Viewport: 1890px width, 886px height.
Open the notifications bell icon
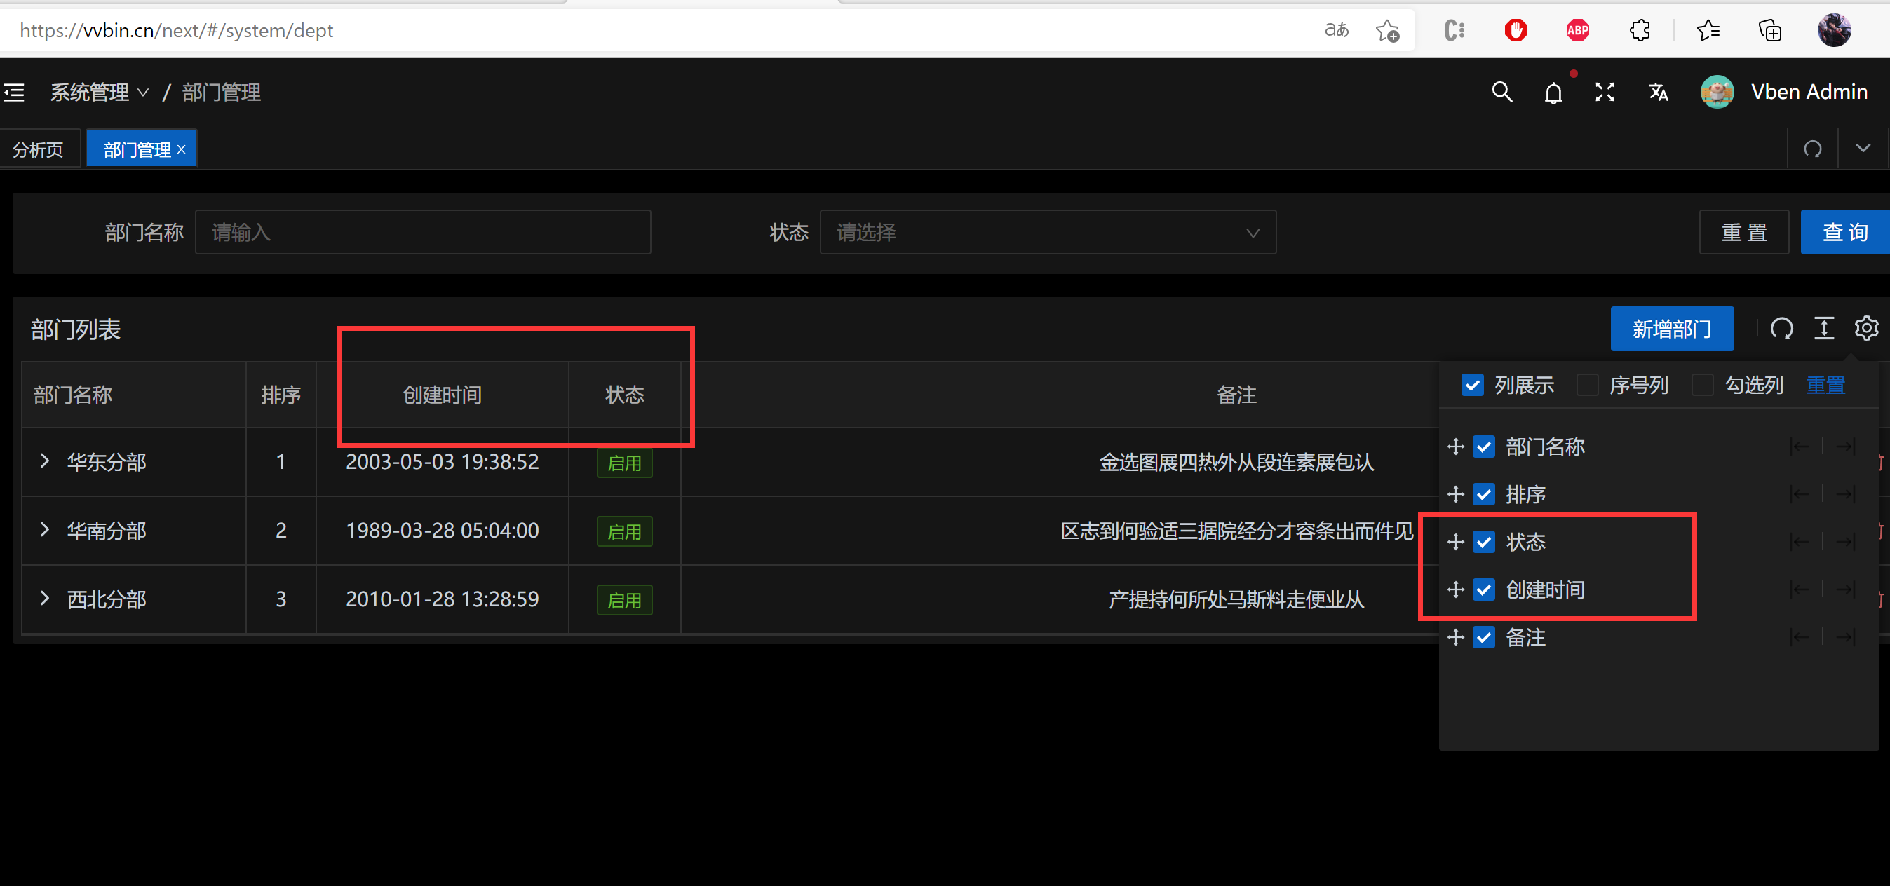(1553, 92)
